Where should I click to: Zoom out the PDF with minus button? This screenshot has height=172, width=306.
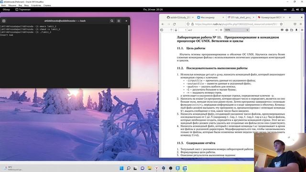[x=216, y=30]
